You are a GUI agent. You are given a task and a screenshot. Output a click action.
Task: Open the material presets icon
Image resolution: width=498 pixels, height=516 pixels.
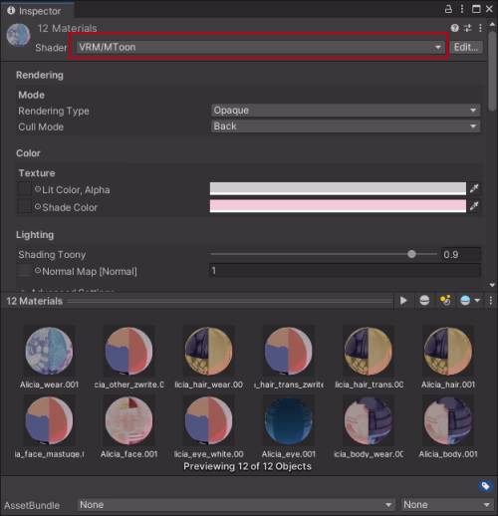[x=467, y=28]
